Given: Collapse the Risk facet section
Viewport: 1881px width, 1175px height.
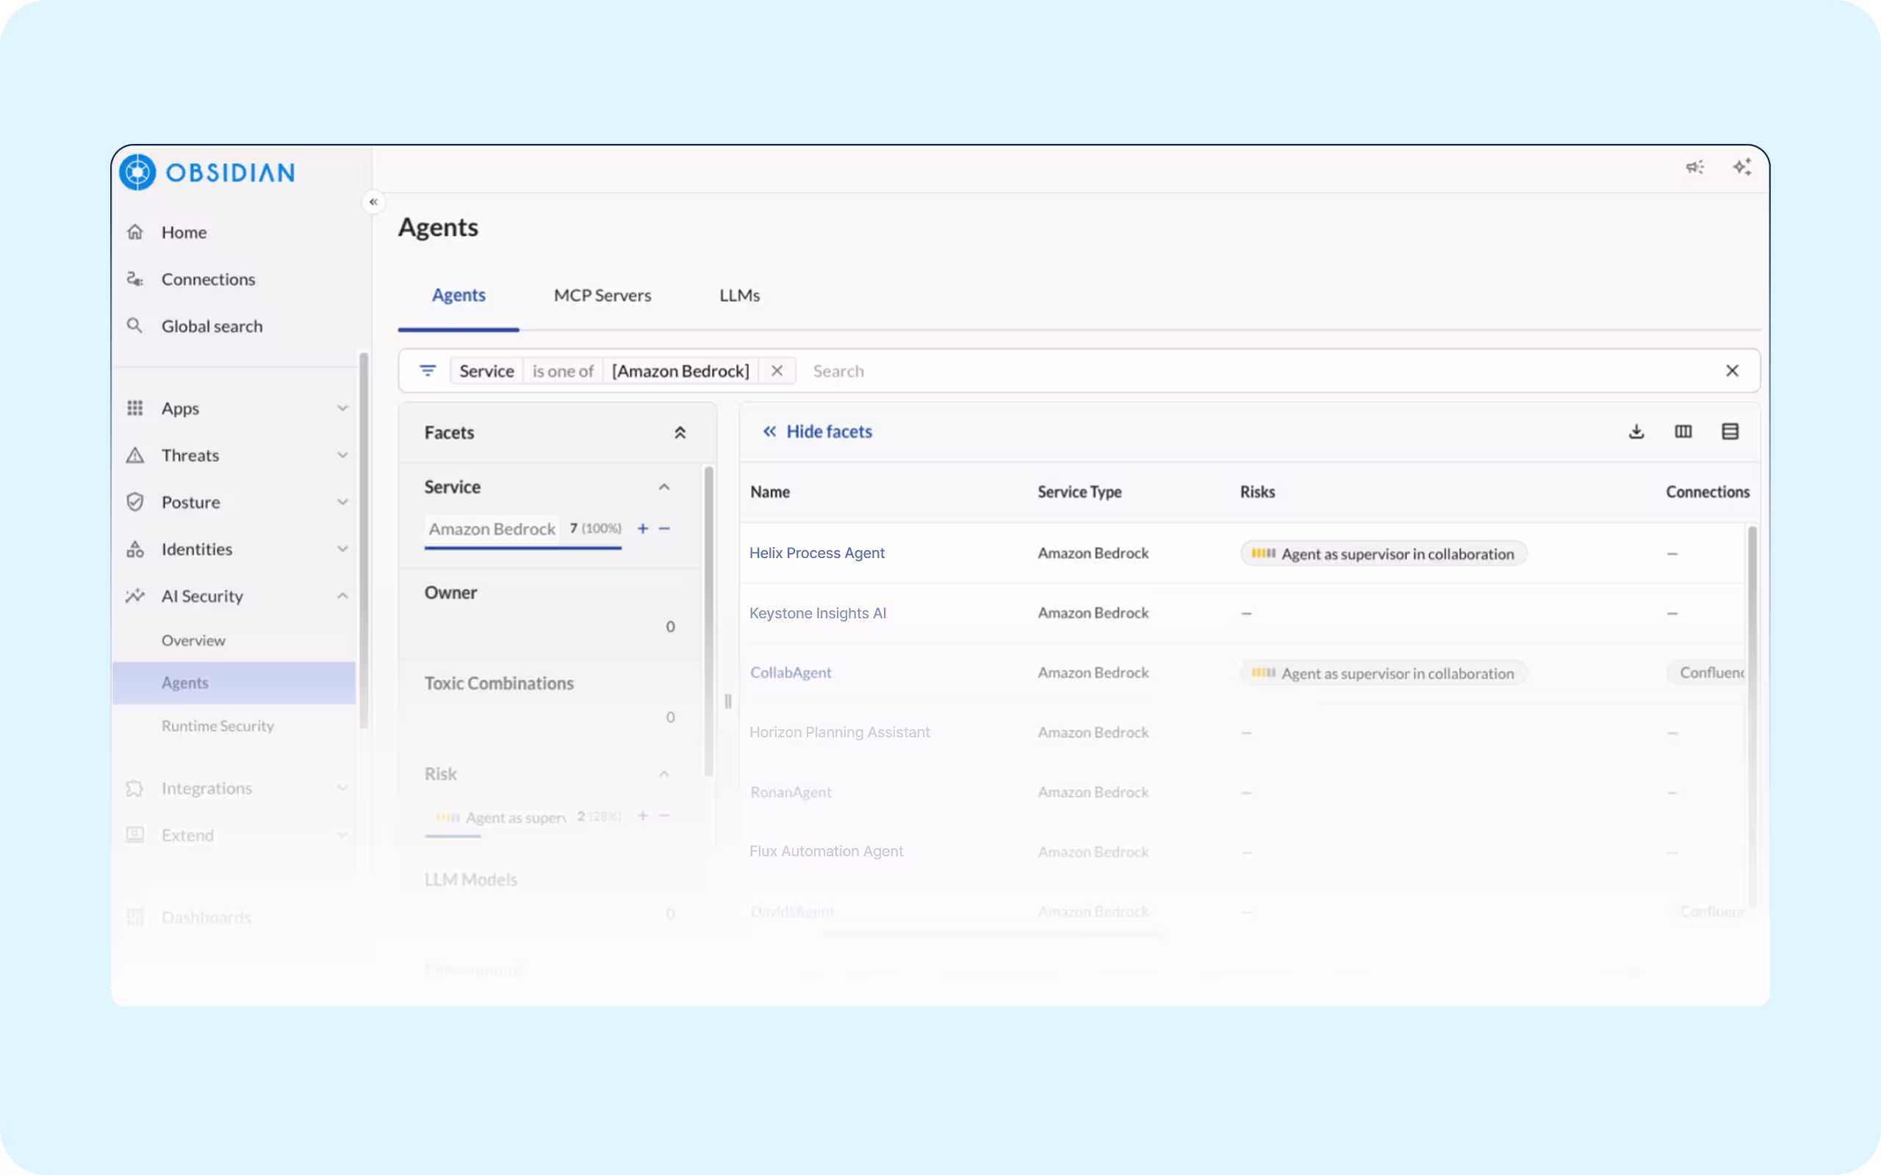Looking at the screenshot, I should click(663, 774).
